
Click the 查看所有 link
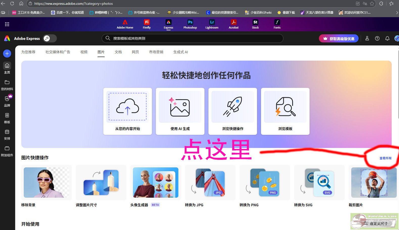385,158
